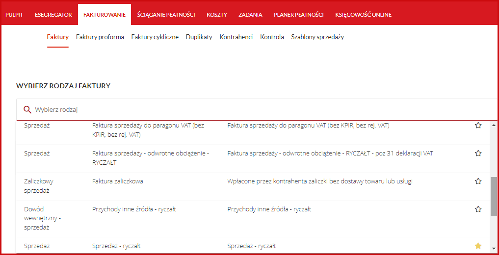Screen dimensions: 499x255
Task: Click the Dowód wewnętrzny - sprzedaż category cell
Action: coord(42,218)
